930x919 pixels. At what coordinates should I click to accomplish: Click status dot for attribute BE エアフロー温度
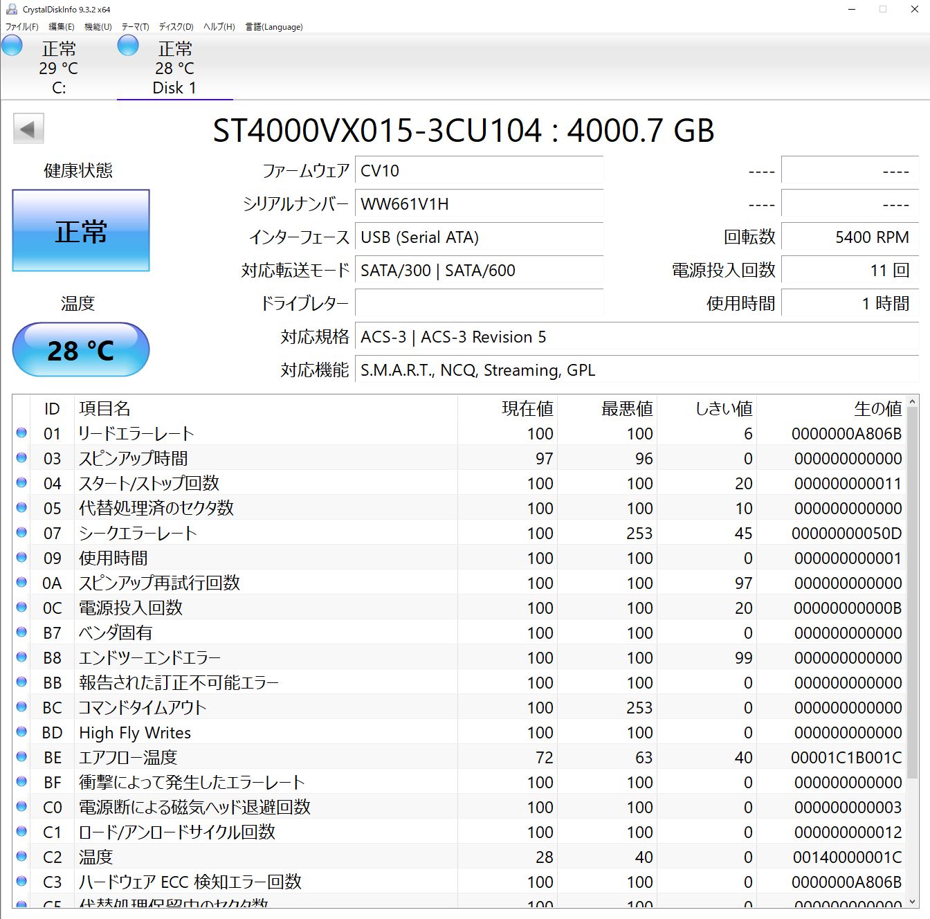tap(21, 756)
